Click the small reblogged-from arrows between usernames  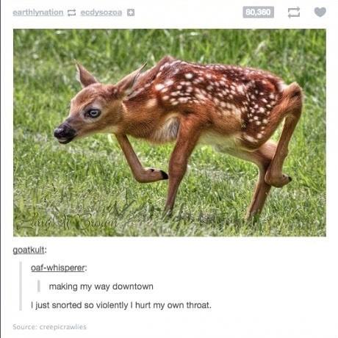(x=72, y=12)
